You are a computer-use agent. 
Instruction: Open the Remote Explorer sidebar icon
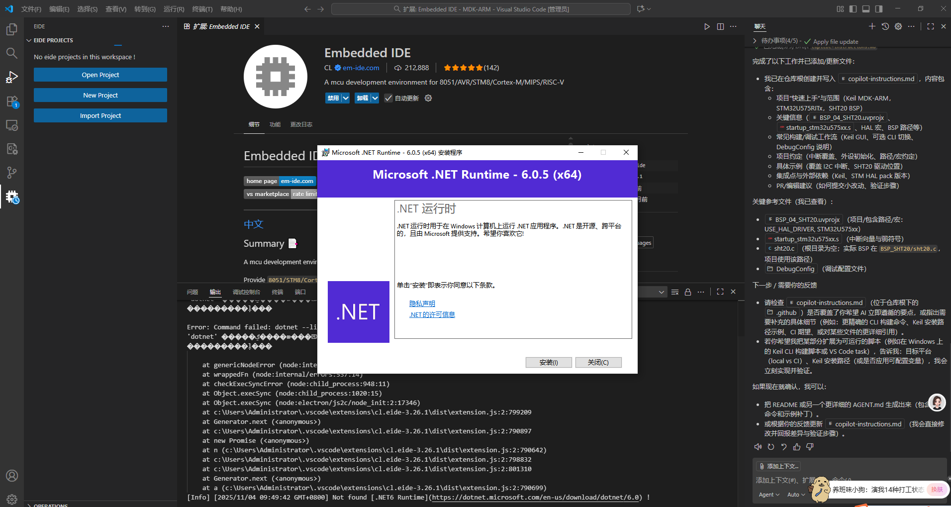12,125
